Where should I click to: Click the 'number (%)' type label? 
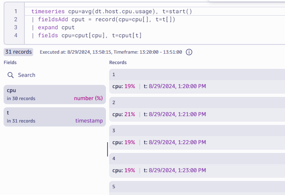pyautogui.click(x=88, y=99)
